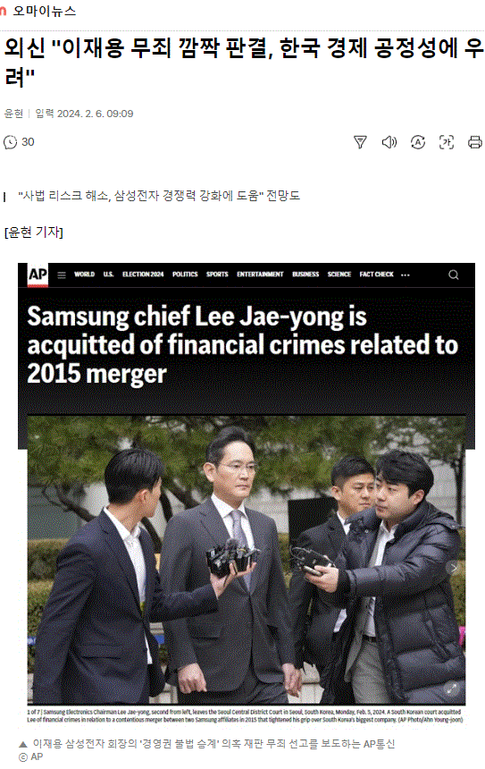The image size is (485, 769).
Task: Click the Lee Jae-yong news photo
Action: coord(246,560)
